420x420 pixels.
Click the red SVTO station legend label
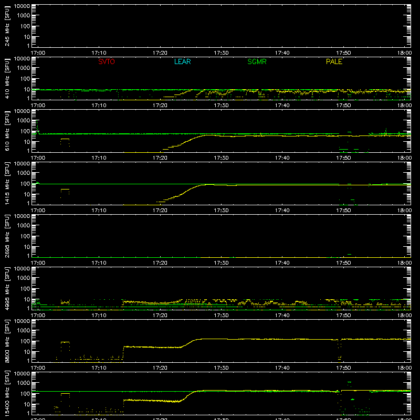coord(107,61)
